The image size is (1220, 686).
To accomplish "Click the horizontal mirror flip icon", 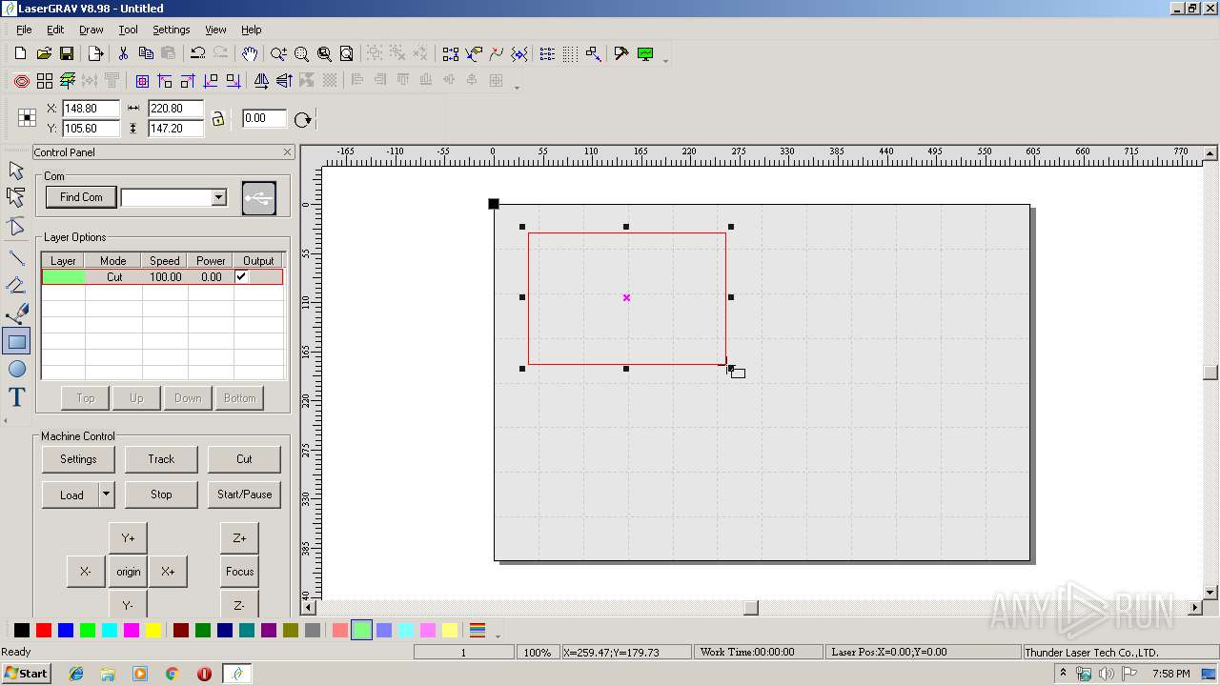I will point(260,81).
